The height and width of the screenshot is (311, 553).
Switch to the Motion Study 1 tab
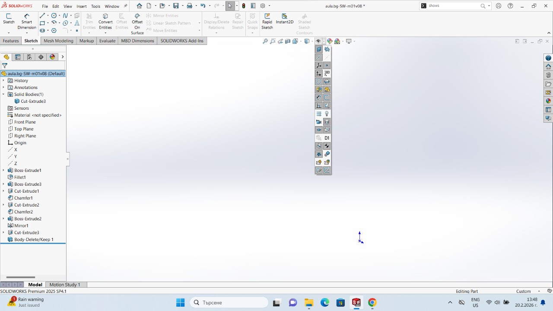pyautogui.click(x=65, y=285)
